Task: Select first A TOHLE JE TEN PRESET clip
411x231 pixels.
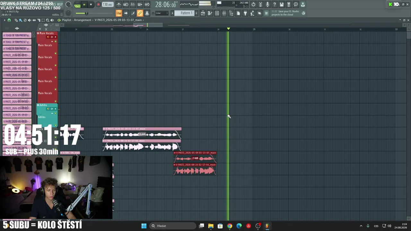Action: point(17,35)
